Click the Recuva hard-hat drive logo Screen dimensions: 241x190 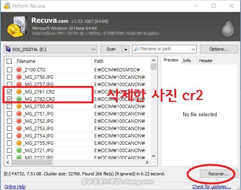17,27
